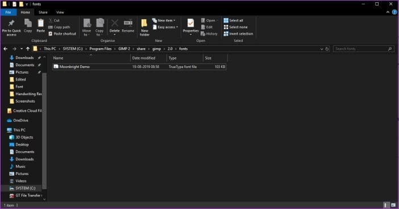Click the History command

point(209,33)
